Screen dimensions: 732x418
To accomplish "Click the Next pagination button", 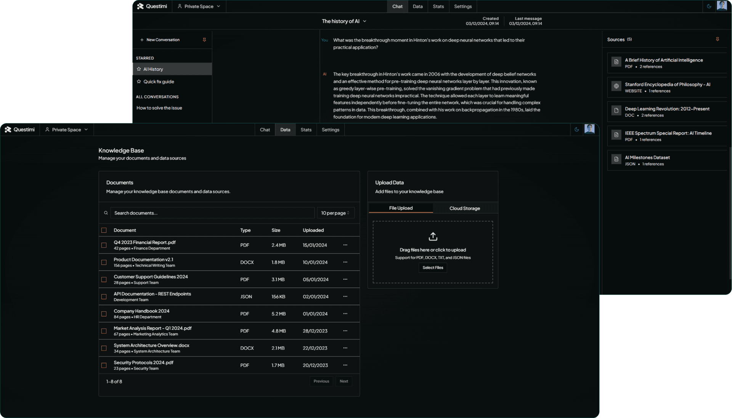I will click(344, 381).
